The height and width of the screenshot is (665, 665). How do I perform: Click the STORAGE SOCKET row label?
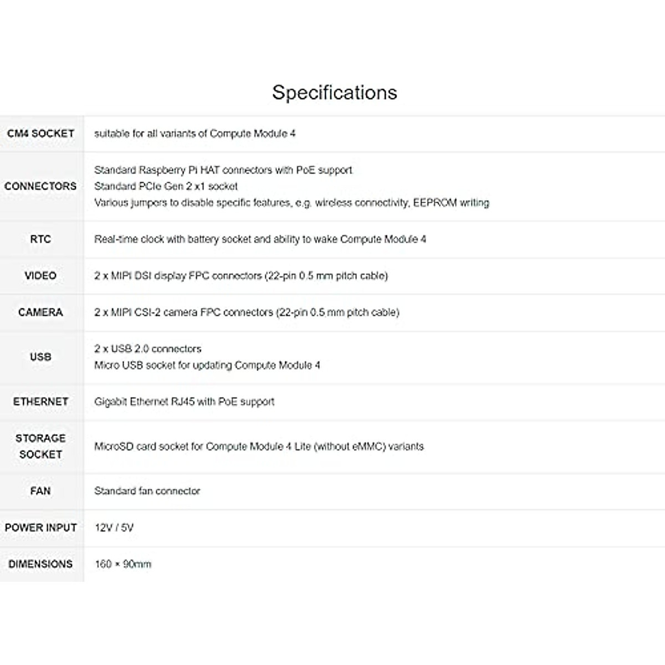pyautogui.click(x=40, y=446)
